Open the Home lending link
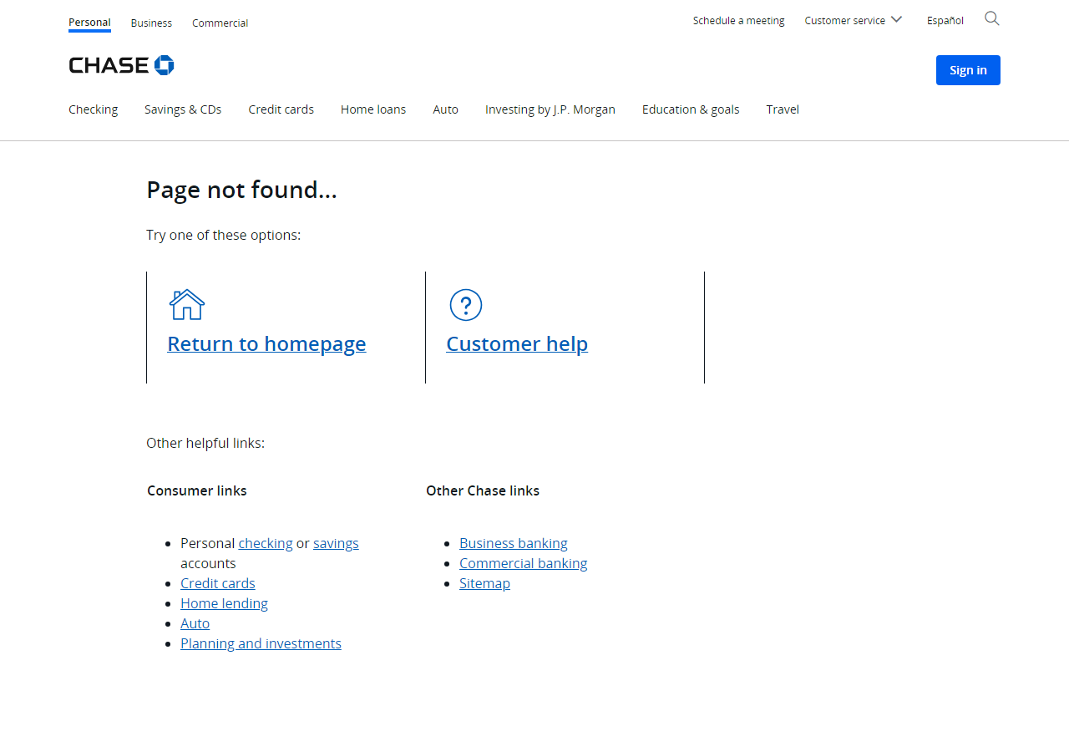 click(224, 603)
